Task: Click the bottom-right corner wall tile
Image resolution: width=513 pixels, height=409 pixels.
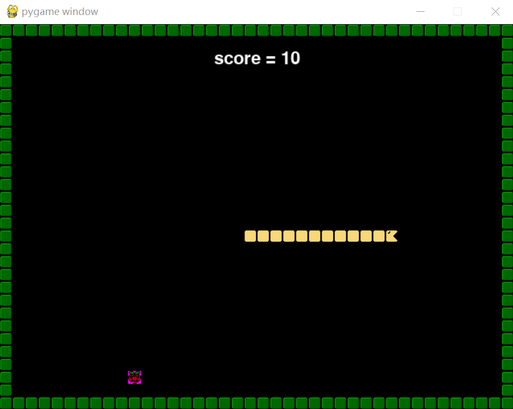Action: coord(507,403)
